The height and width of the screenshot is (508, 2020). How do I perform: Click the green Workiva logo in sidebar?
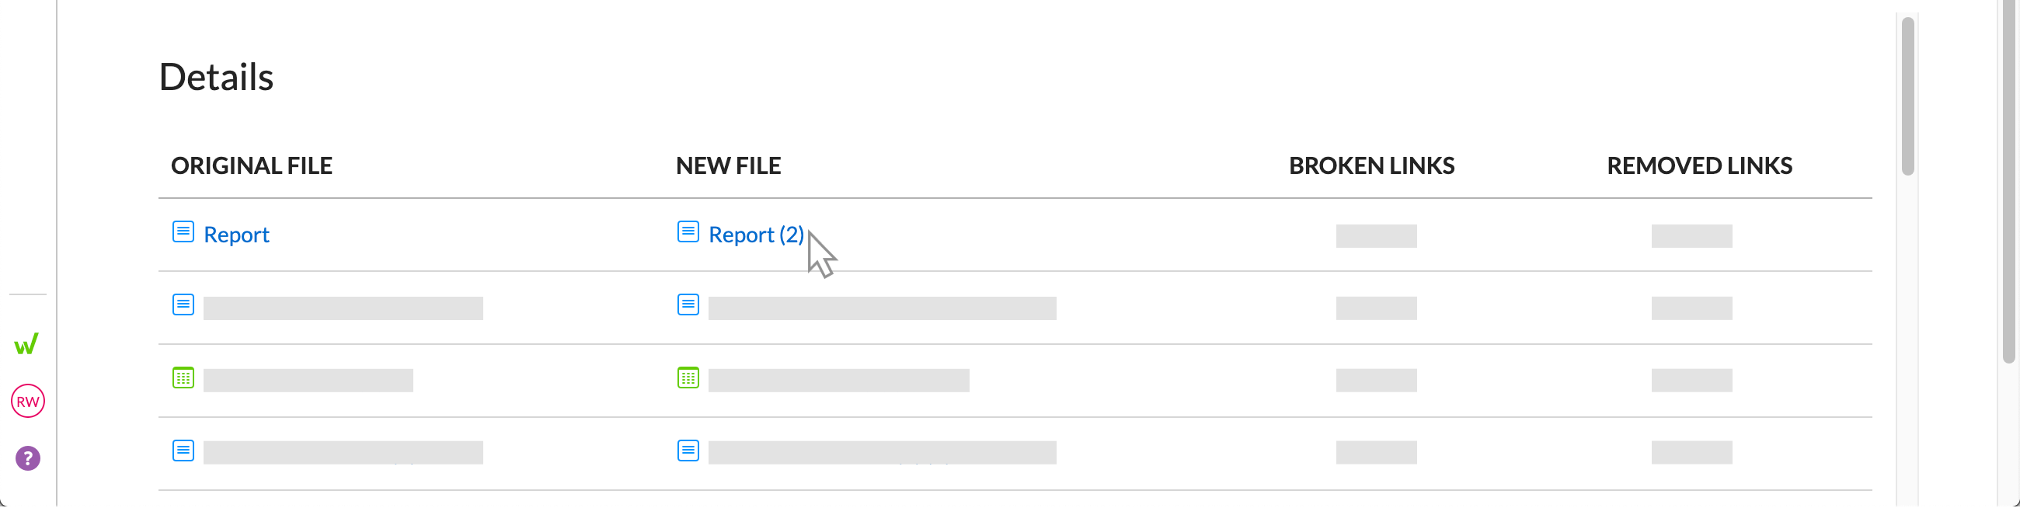[x=26, y=344]
